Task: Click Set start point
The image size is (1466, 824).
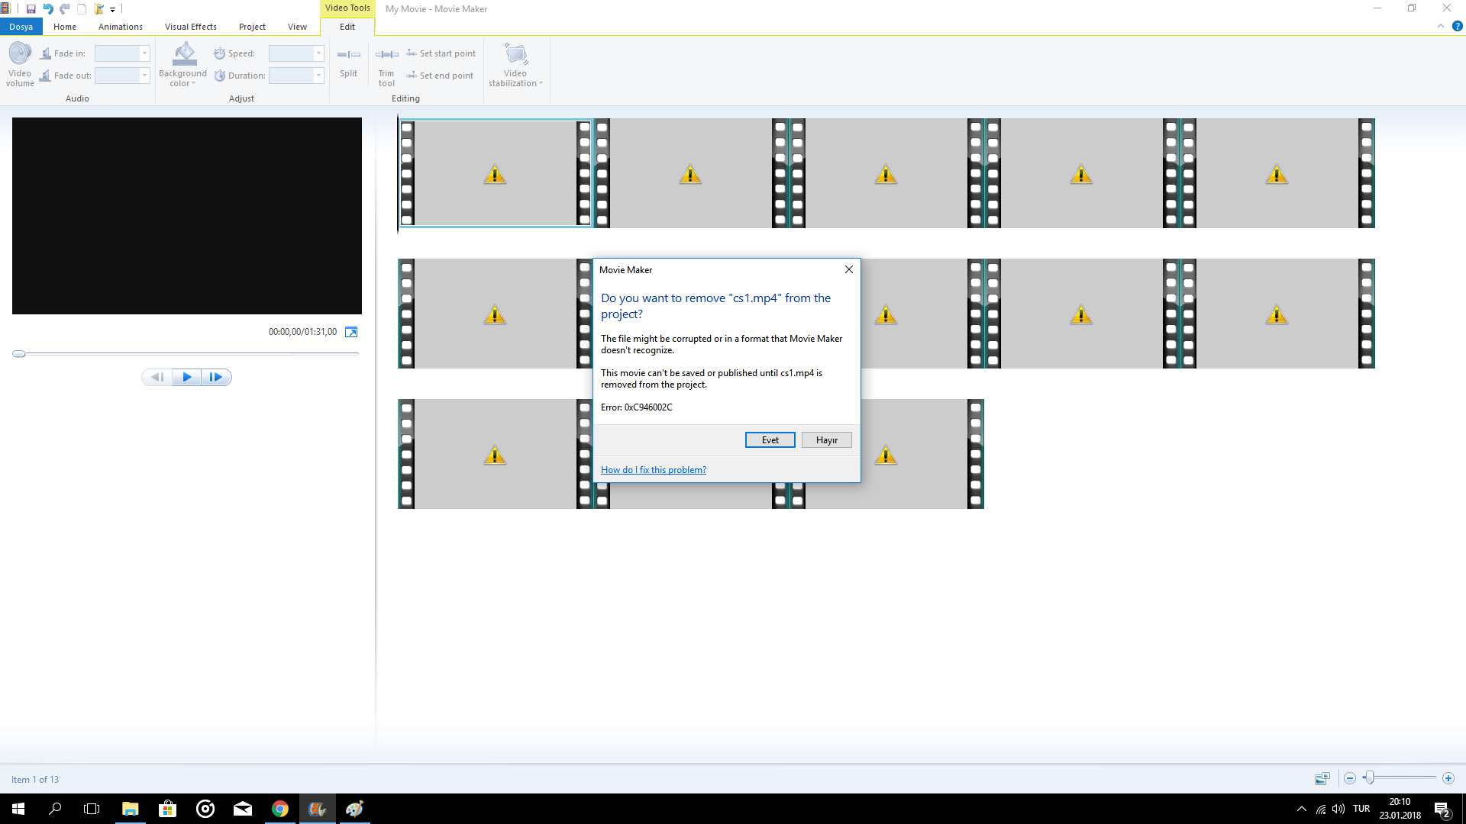Action: [441, 53]
